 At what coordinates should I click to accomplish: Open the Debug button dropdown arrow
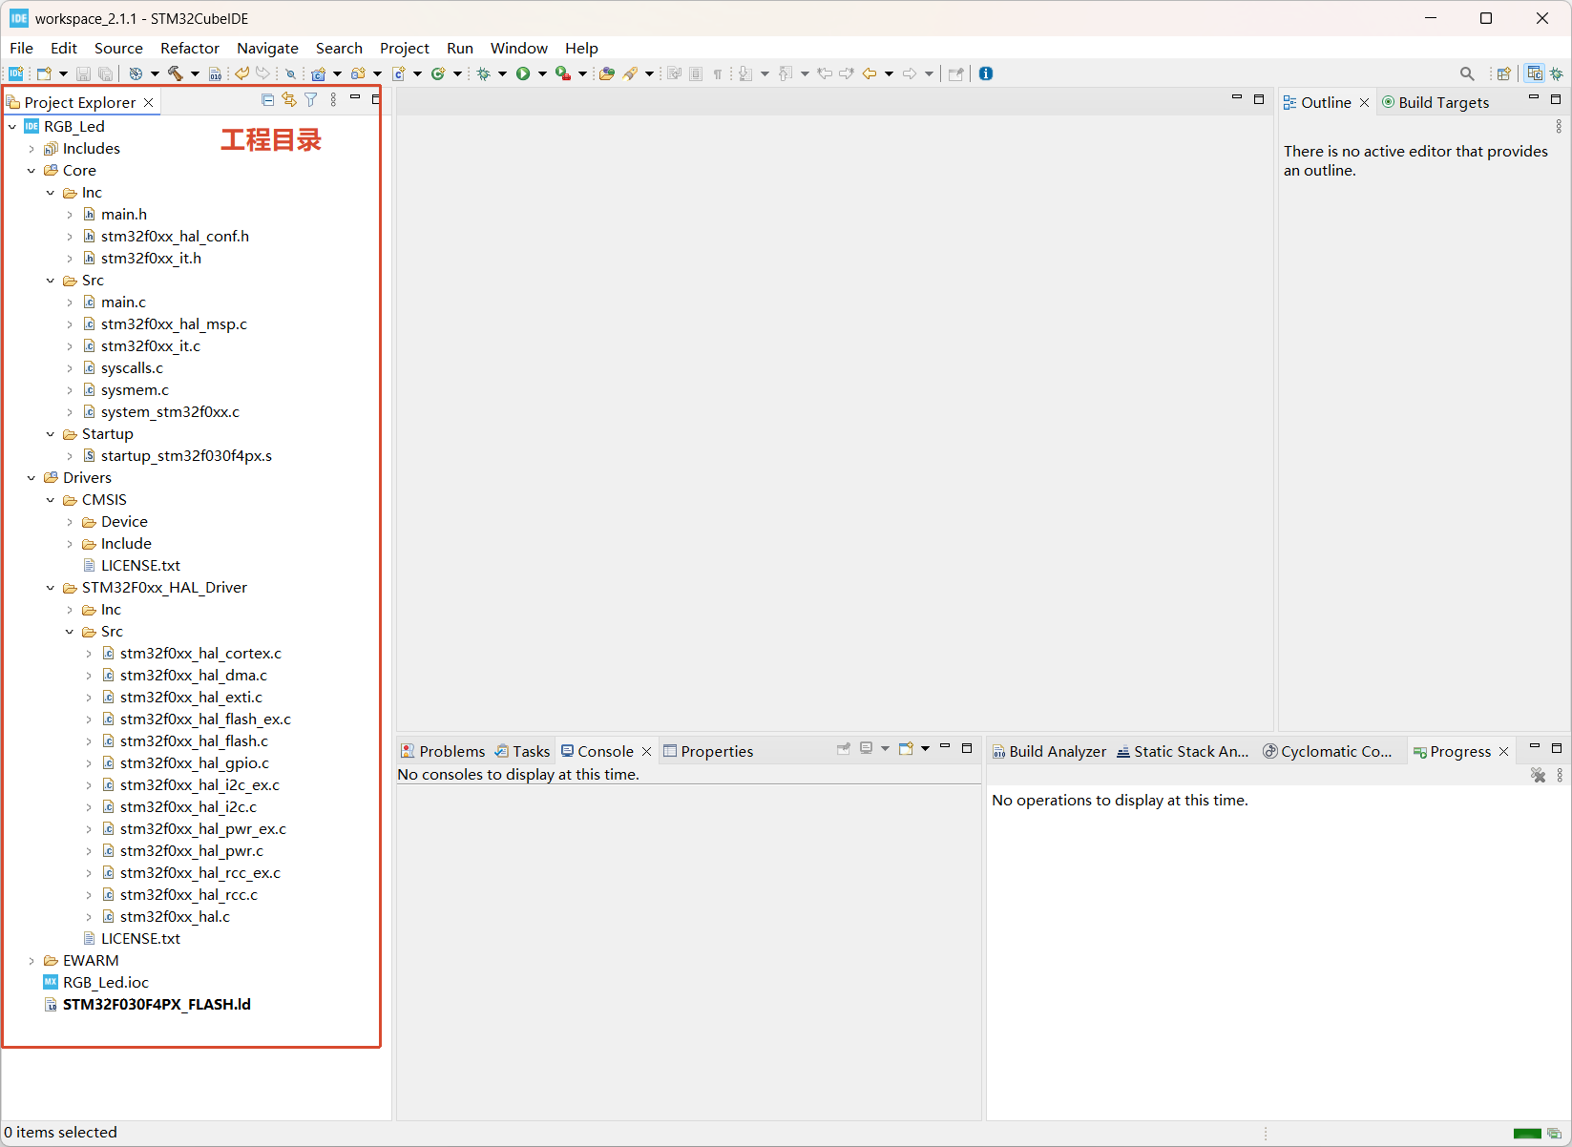(x=502, y=73)
